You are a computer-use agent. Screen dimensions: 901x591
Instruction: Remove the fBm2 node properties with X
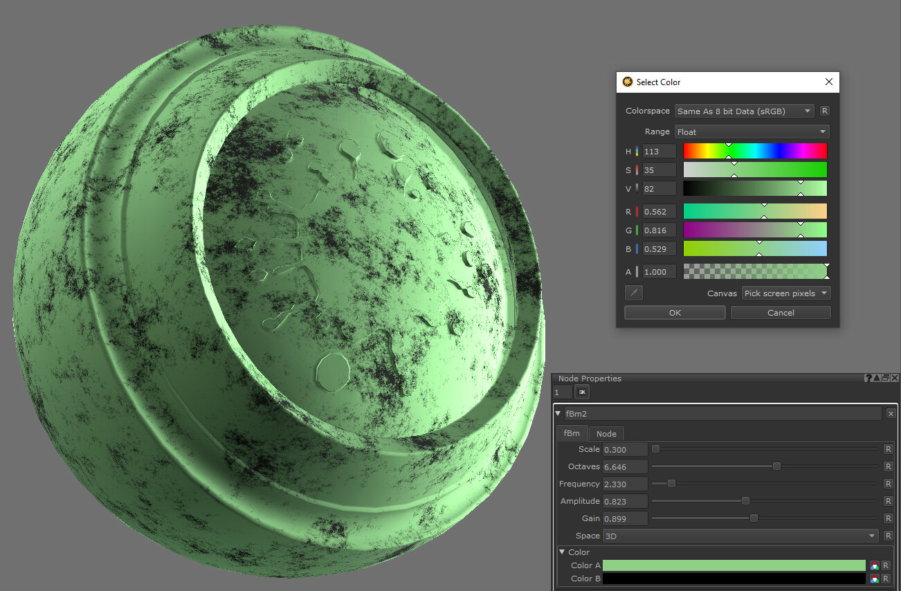click(x=891, y=413)
